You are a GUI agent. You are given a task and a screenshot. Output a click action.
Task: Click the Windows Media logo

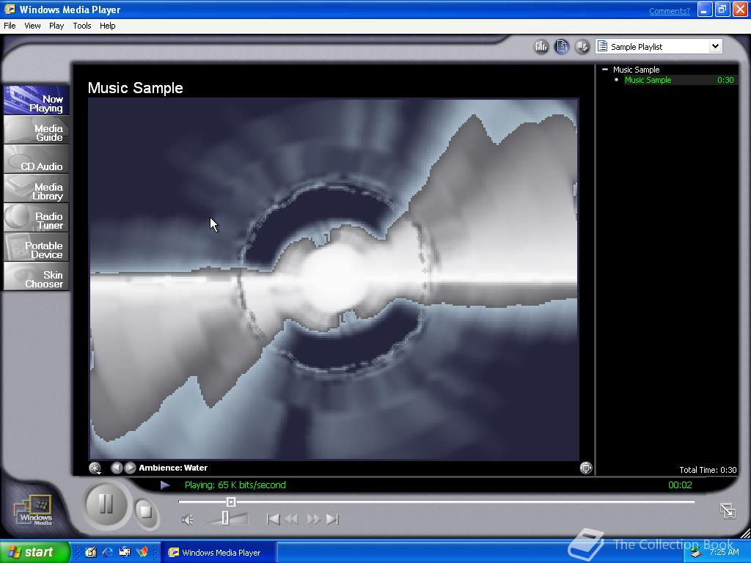click(x=34, y=510)
